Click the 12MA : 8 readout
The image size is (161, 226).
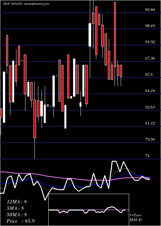pyautogui.click(x=17, y=202)
